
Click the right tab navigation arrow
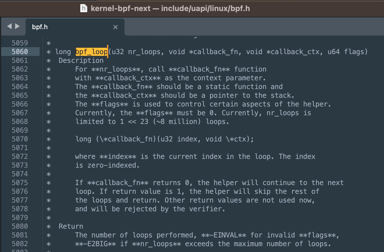(17, 26)
